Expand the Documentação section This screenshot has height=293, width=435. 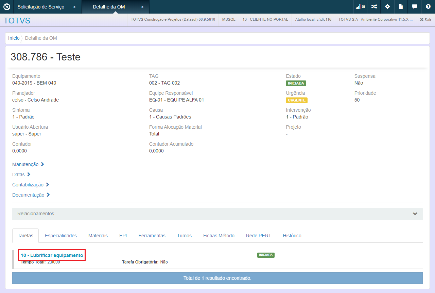31,195
